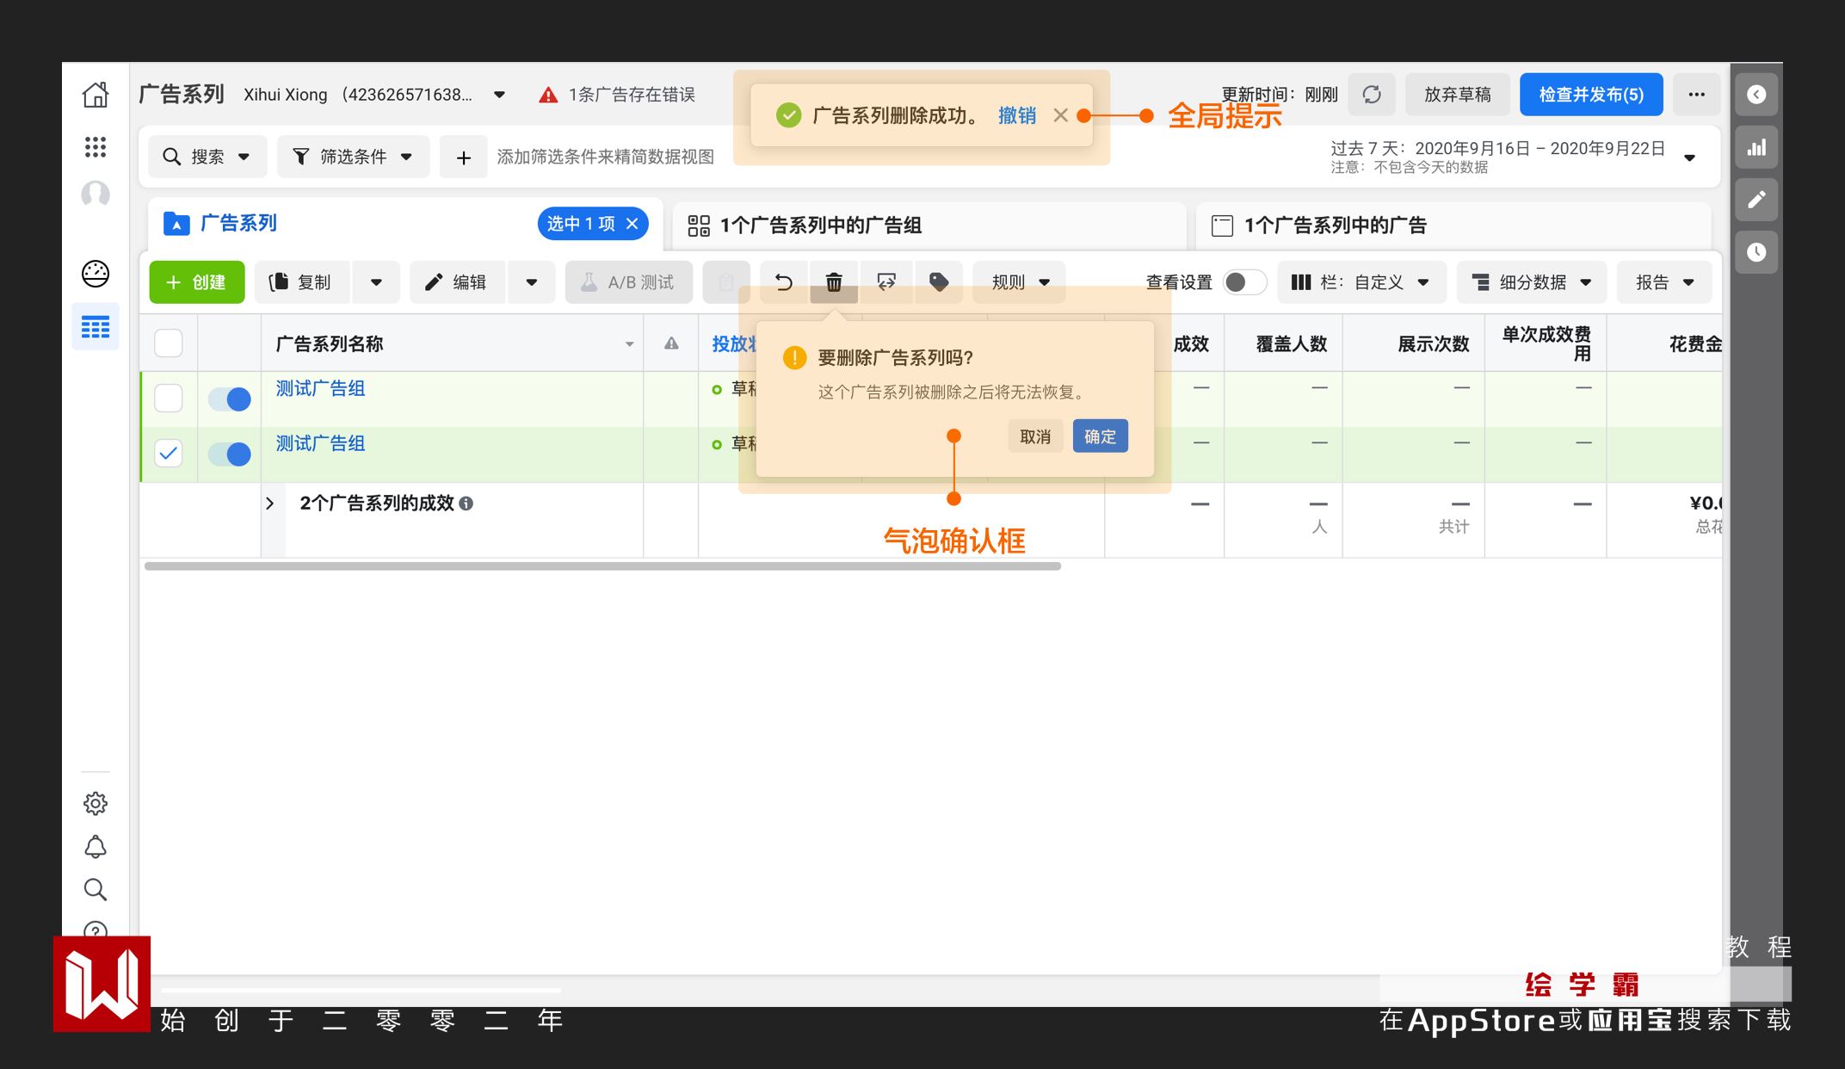The image size is (1845, 1069).
Task: Click 确定 in the delete confirmation bubble
Action: (x=1100, y=436)
